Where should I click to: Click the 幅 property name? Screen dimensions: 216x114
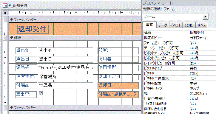[166, 94]
